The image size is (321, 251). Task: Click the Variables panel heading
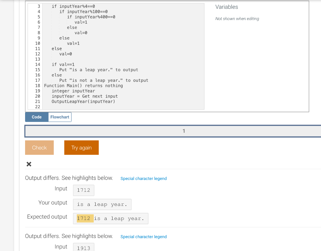click(226, 7)
